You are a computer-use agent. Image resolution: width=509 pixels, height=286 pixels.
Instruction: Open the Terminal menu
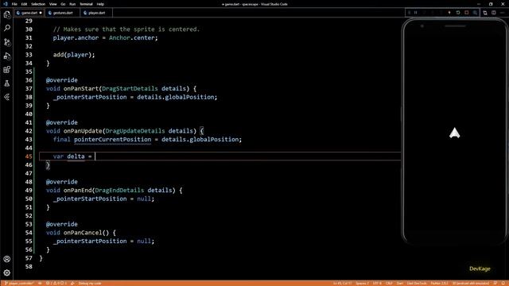point(86,4)
